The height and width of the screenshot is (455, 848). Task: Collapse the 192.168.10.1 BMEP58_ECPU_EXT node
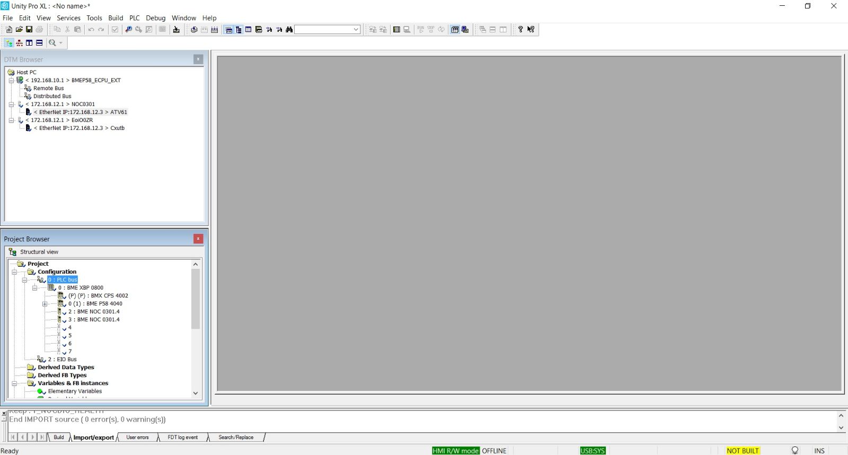click(x=11, y=81)
